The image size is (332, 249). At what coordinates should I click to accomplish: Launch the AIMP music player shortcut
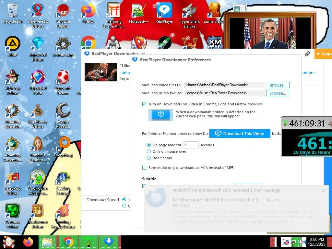[12, 46]
